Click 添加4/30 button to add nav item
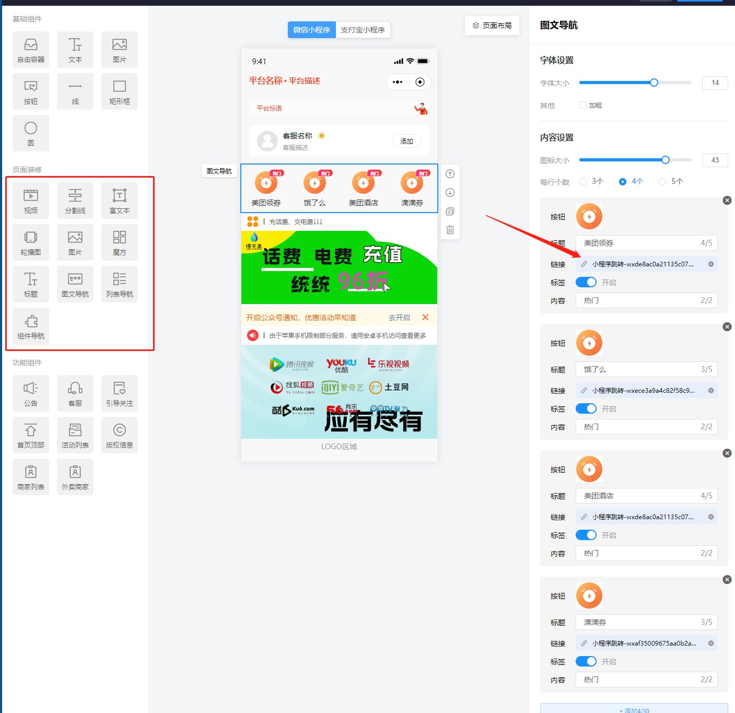735x713 pixels. 634,708
